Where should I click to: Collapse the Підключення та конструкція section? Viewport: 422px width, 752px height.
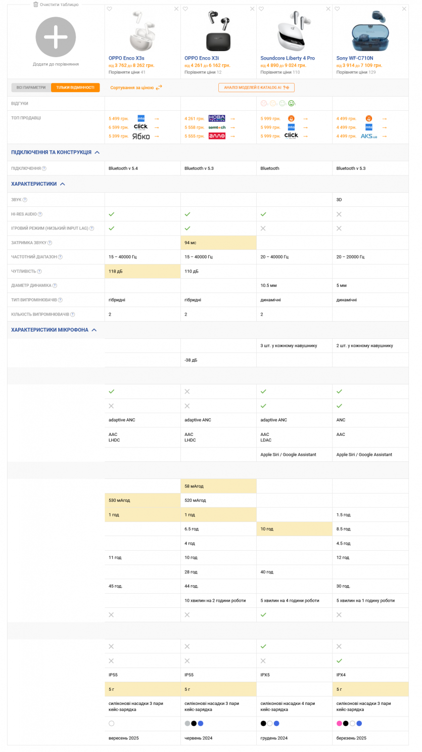coord(97,152)
